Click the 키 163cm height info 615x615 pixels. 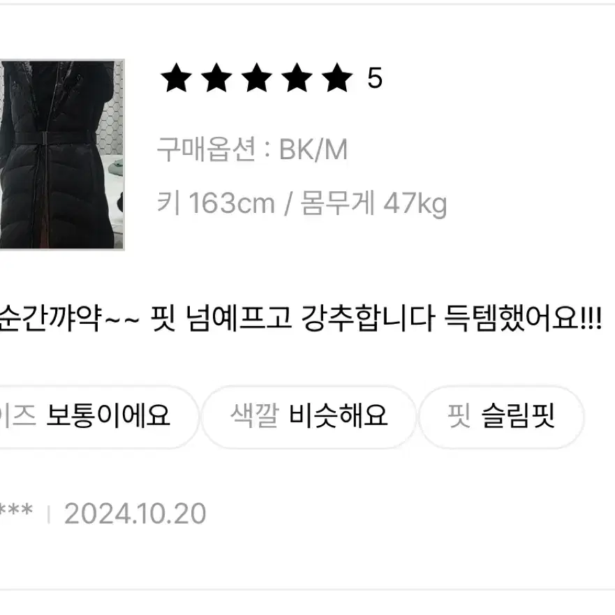216,203
